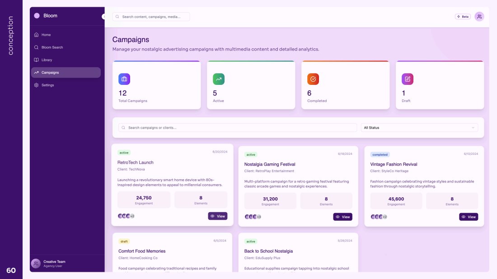Click team avatars on RetroTech Launch card
Screen dimensions: 497x279
pyautogui.click(x=126, y=216)
